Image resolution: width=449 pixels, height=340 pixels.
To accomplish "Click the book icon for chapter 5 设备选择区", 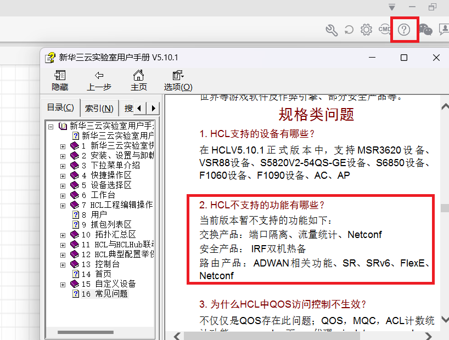I will coord(75,185).
